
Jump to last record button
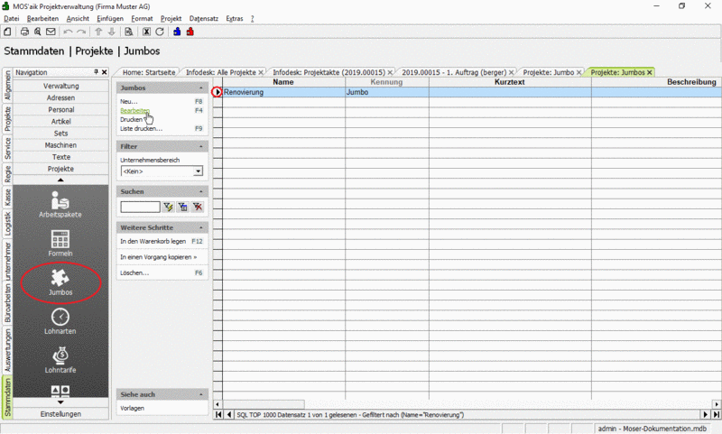(x=716, y=415)
